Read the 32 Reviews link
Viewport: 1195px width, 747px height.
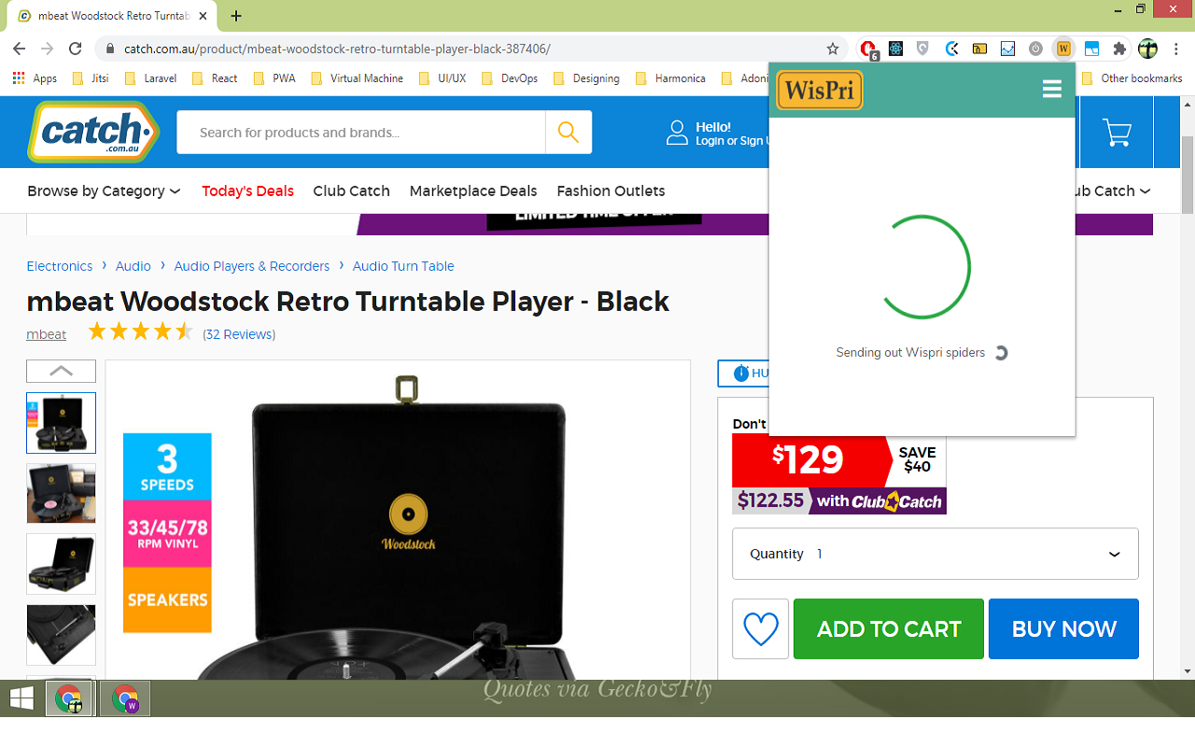(239, 334)
